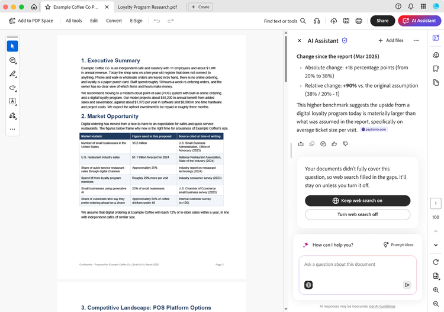Viewport: 444px width, 312px height.
Task: Select the freehand draw loop tool
Action: tap(12, 88)
